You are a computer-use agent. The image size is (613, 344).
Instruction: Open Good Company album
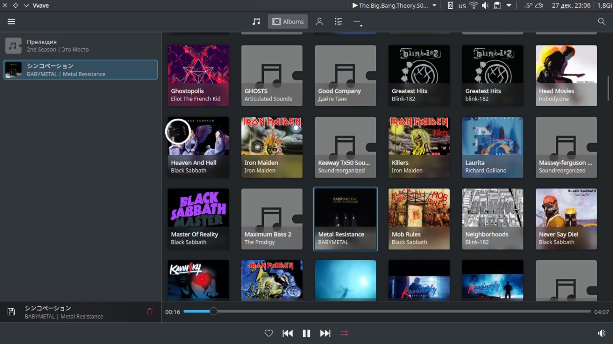tap(346, 76)
